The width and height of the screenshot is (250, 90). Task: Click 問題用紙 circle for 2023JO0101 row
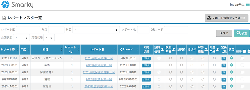click(x=214, y=79)
